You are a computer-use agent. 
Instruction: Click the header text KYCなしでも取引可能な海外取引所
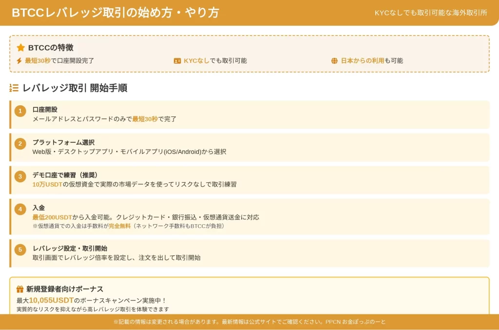click(431, 13)
